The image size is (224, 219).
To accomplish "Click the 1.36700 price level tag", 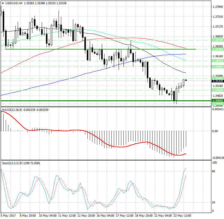I will pyautogui.click(x=217, y=40).
